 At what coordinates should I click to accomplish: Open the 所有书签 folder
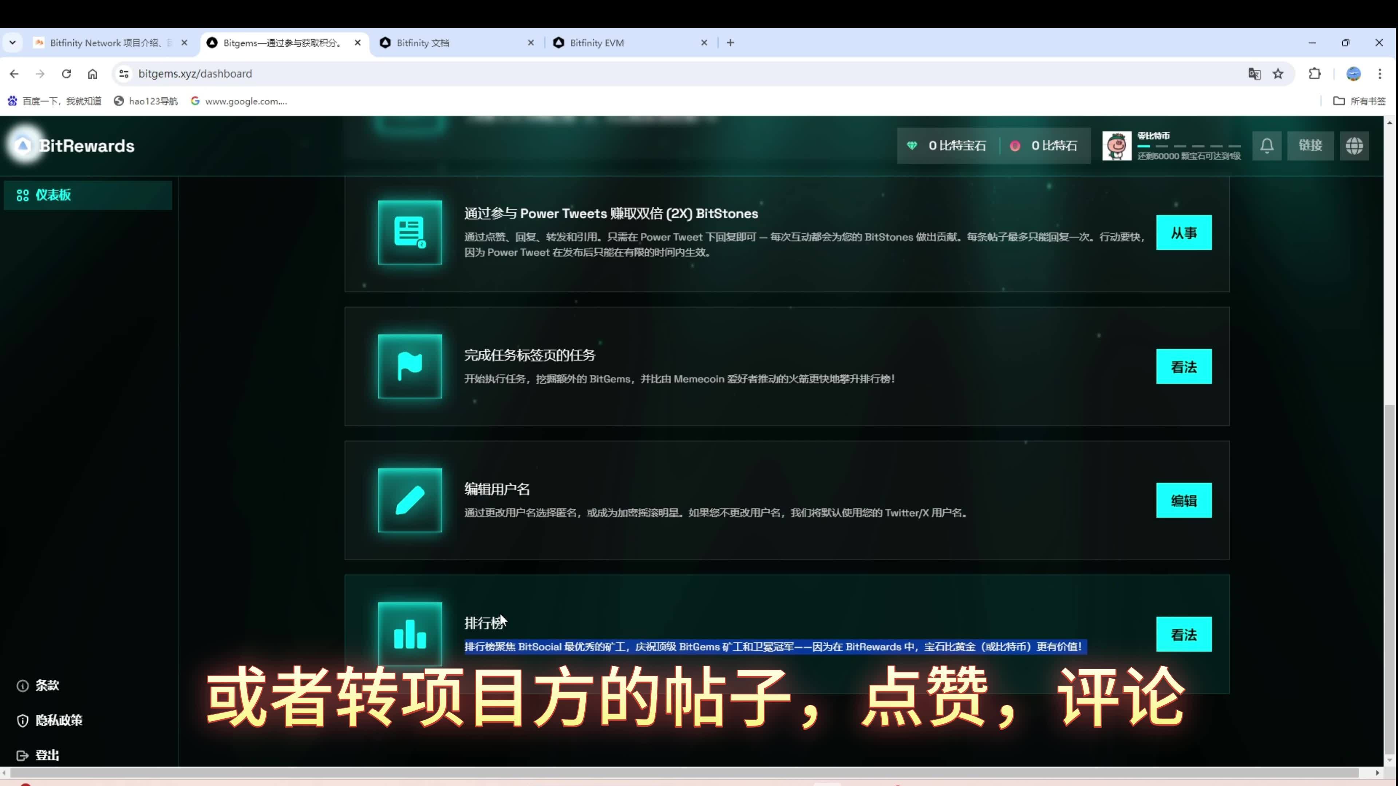(1359, 101)
